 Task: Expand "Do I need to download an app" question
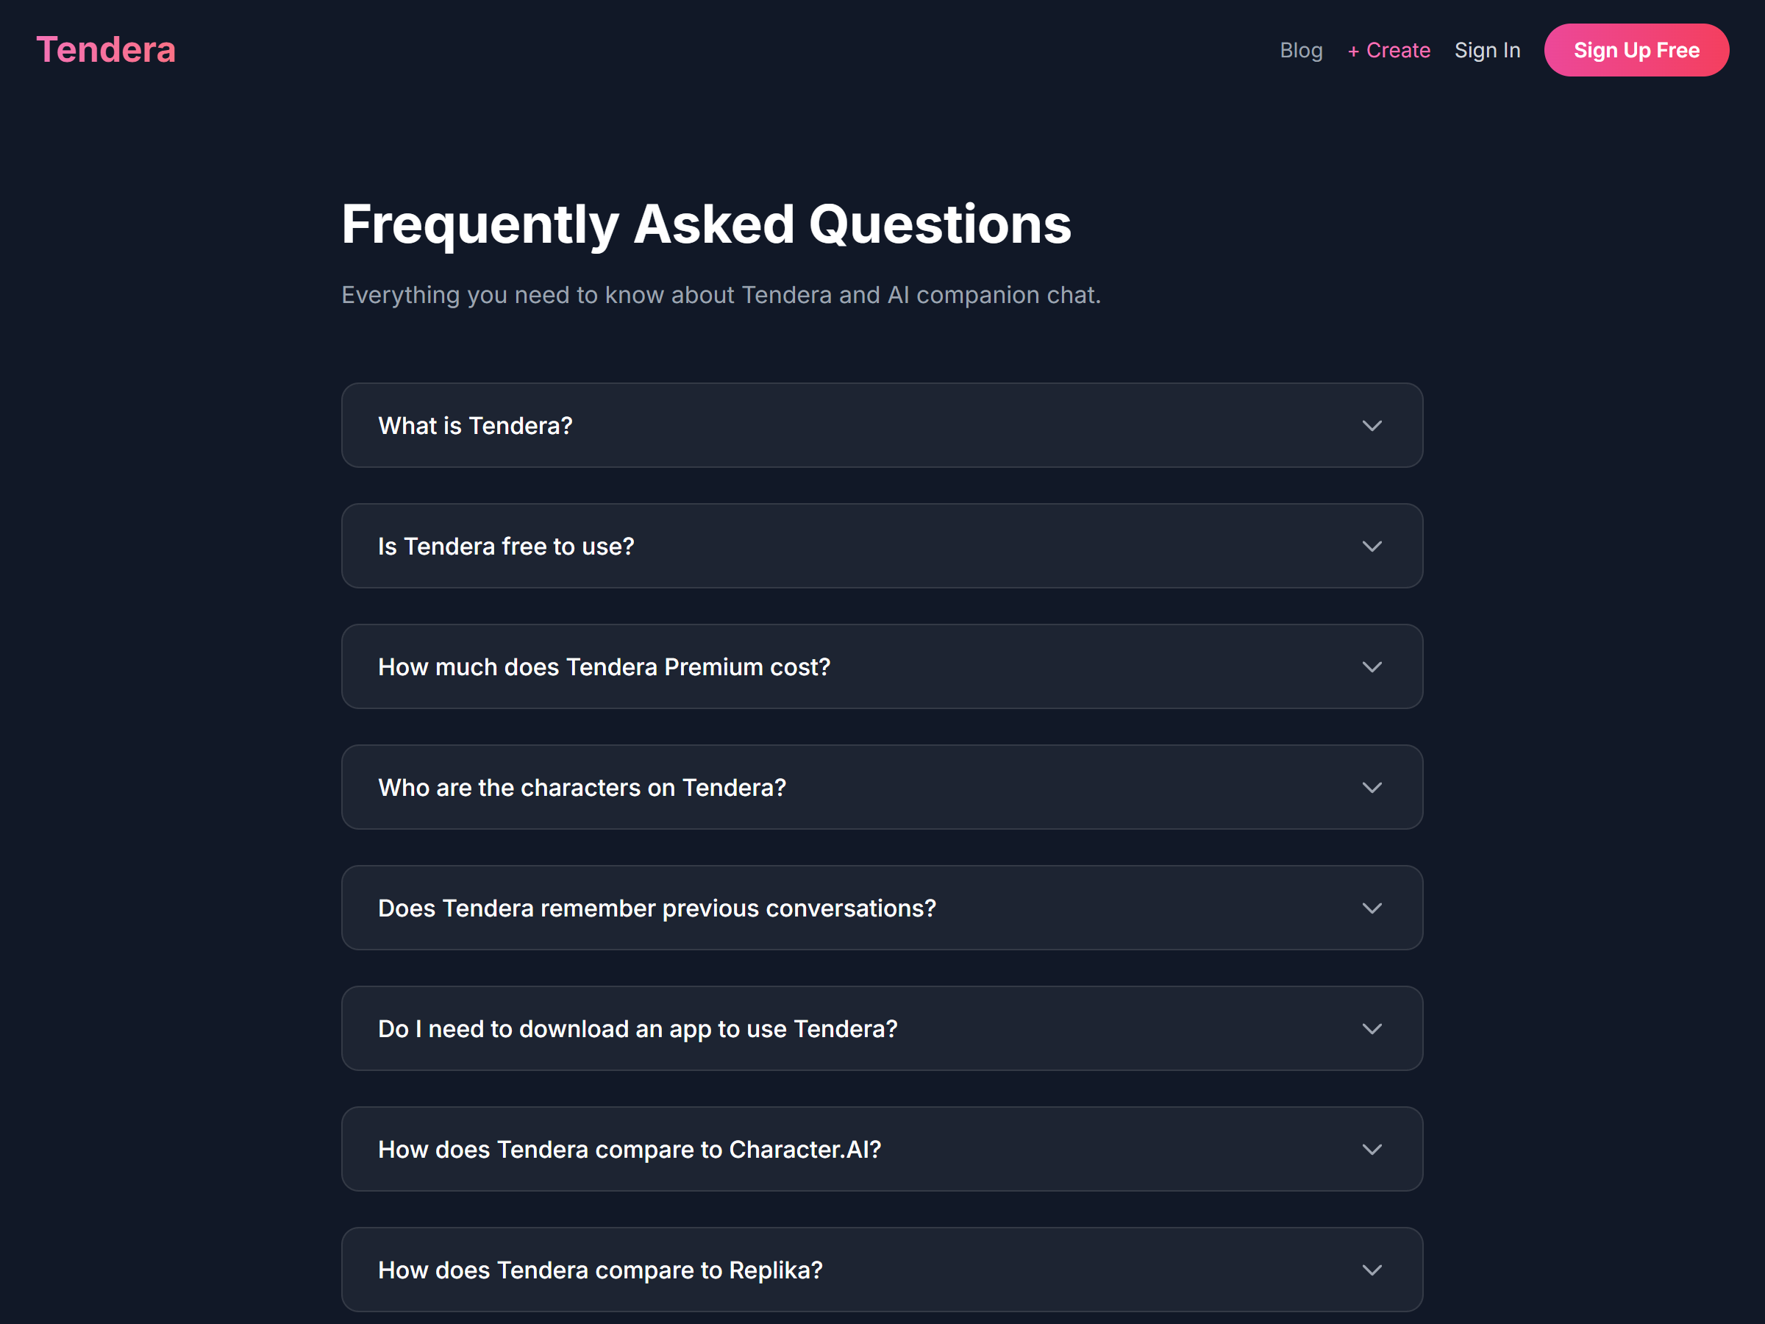click(x=638, y=1029)
